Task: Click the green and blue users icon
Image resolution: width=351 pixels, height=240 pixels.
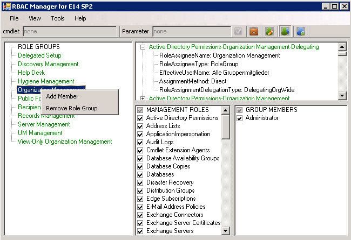Action: pos(285,31)
